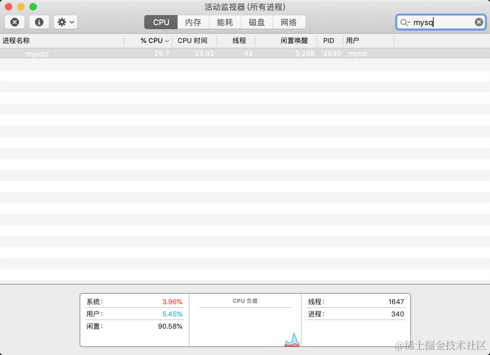Click the magnifier icon in the search field
This screenshot has width=490, height=355.
pos(404,21)
